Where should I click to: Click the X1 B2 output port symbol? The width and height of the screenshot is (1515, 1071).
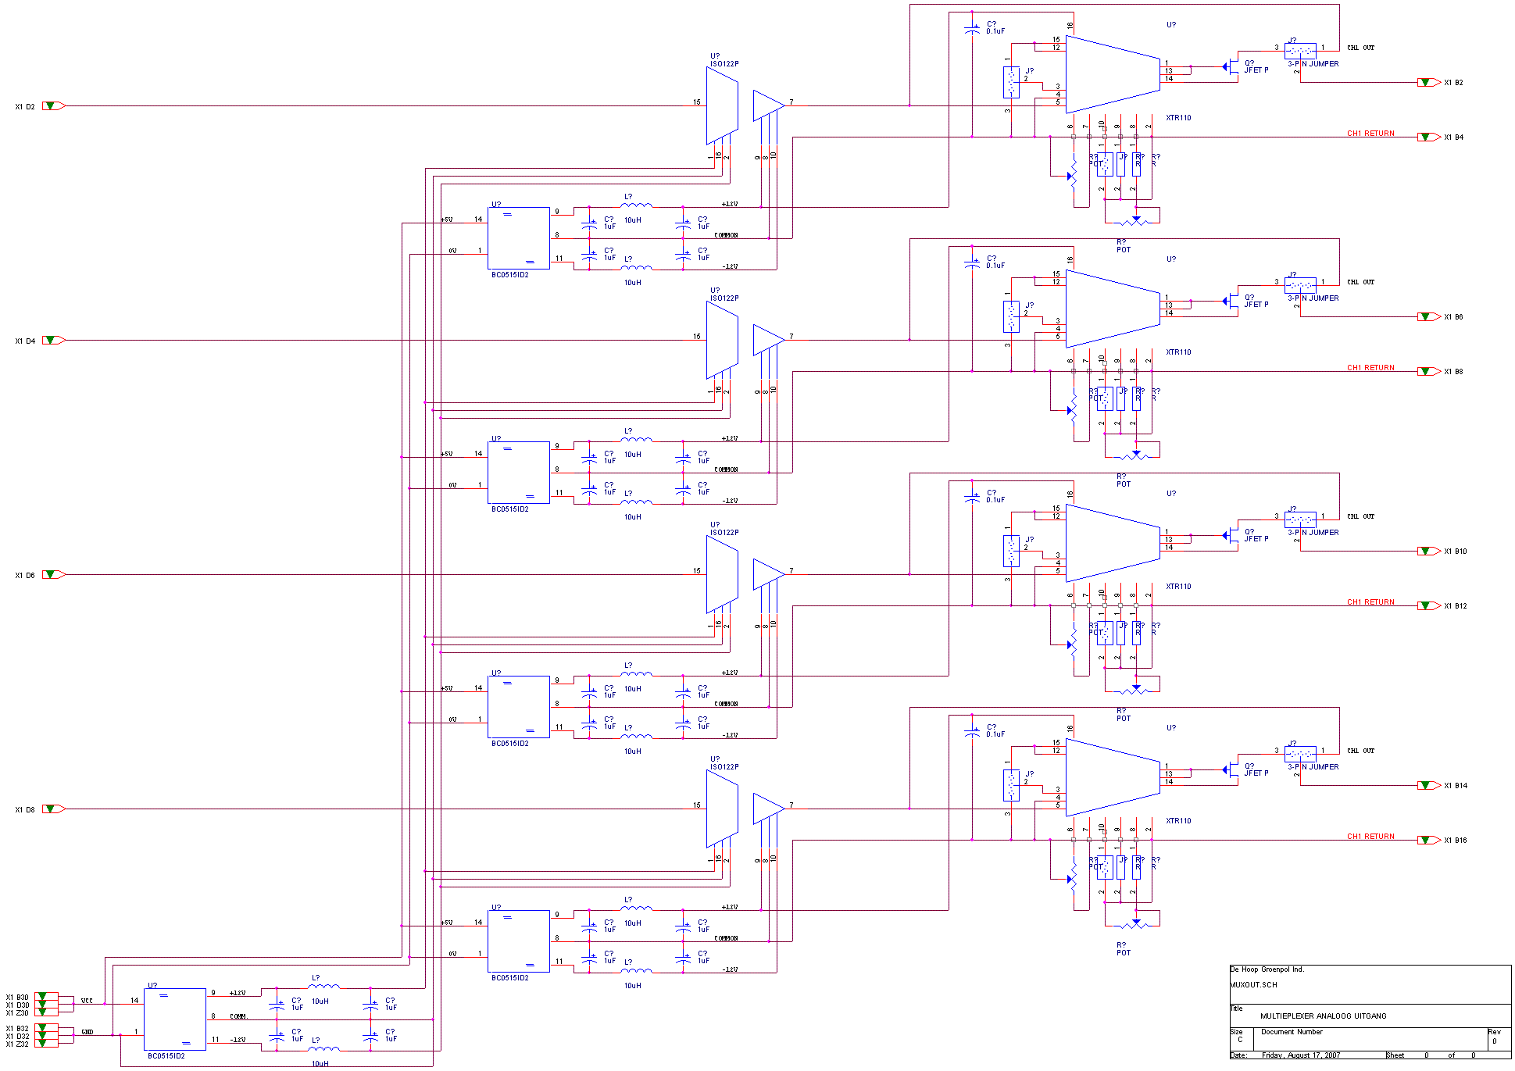(1427, 82)
